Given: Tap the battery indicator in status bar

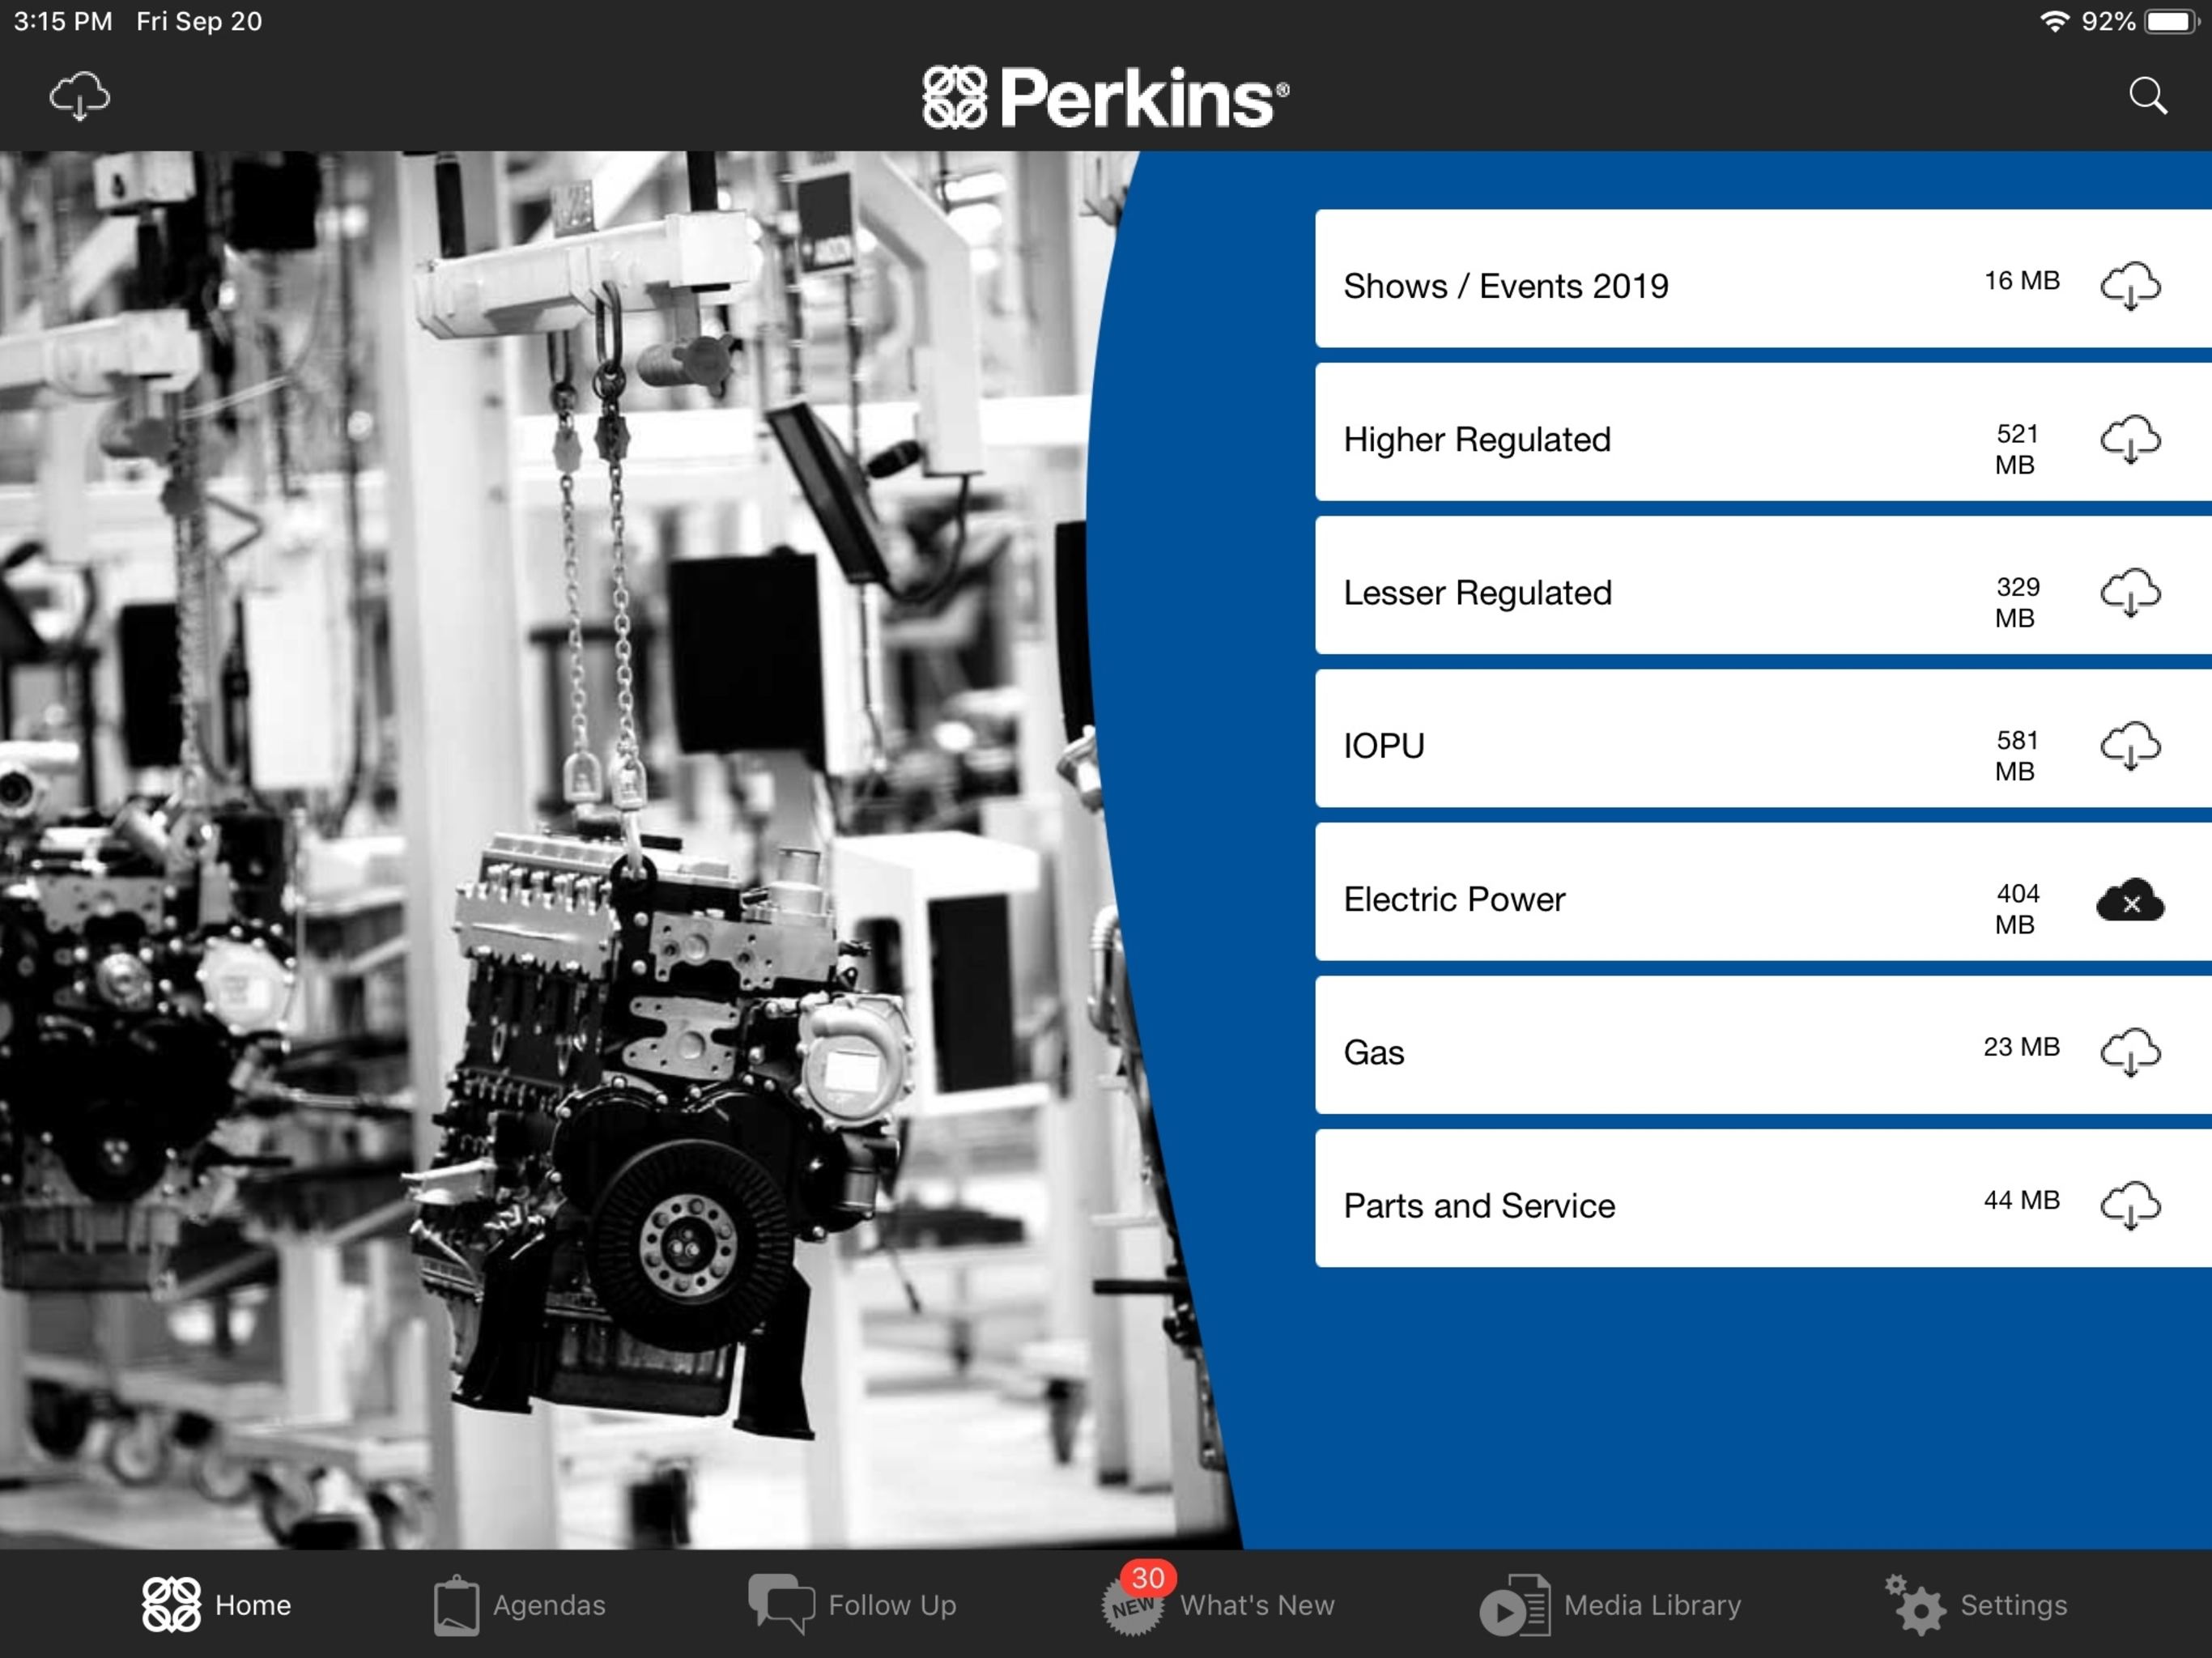Looking at the screenshot, I should (x=2171, y=21).
